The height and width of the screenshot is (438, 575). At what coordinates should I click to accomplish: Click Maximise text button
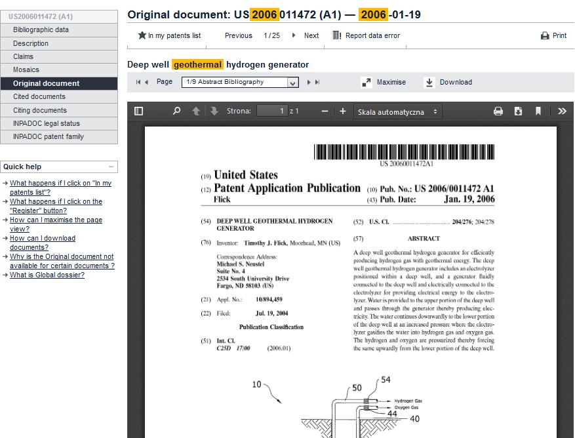coord(391,82)
